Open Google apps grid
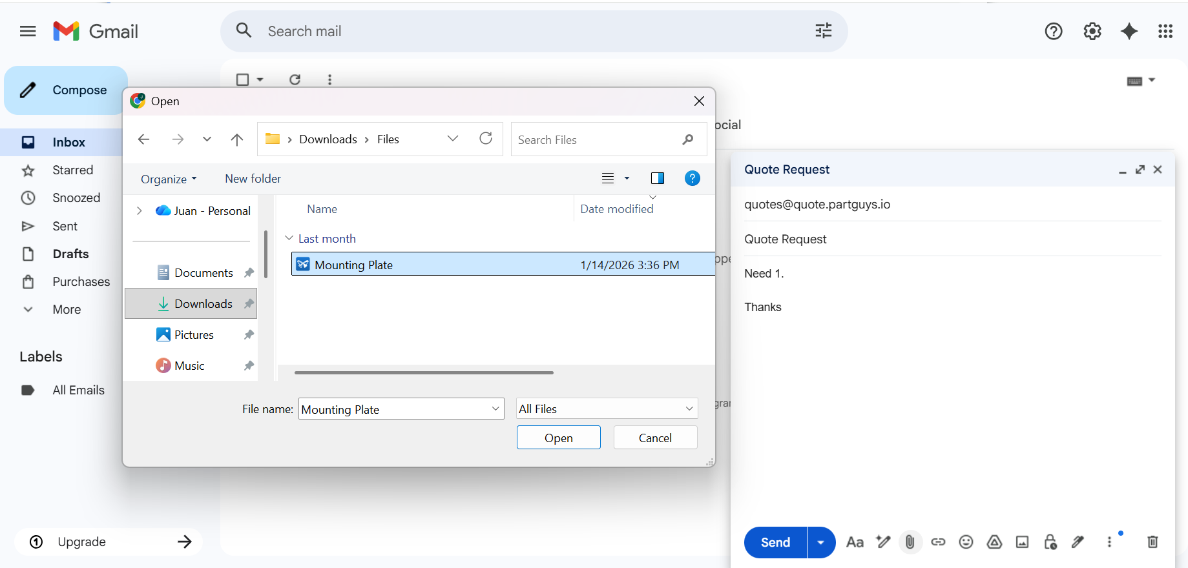 (x=1165, y=31)
